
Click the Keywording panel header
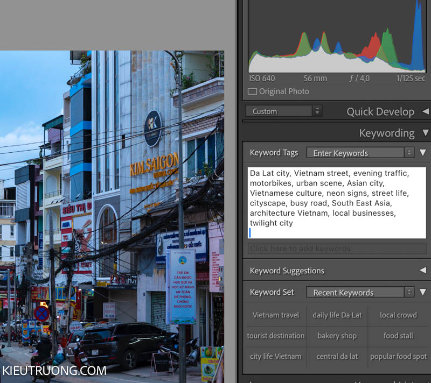(387, 133)
